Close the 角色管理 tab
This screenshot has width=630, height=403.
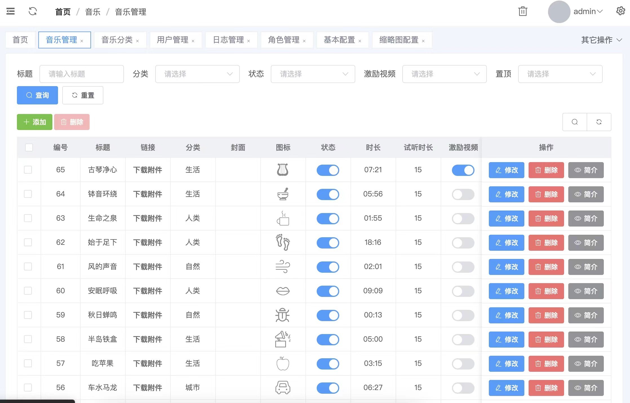(x=304, y=41)
